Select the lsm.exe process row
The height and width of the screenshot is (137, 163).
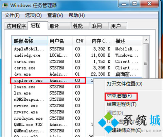[52, 93]
